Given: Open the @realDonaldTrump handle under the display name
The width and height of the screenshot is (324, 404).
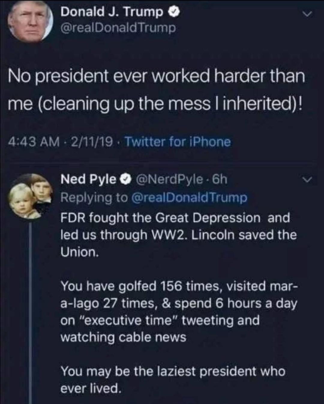Looking at the screenshot, I should pyautogui.click(x=118, y=28).
